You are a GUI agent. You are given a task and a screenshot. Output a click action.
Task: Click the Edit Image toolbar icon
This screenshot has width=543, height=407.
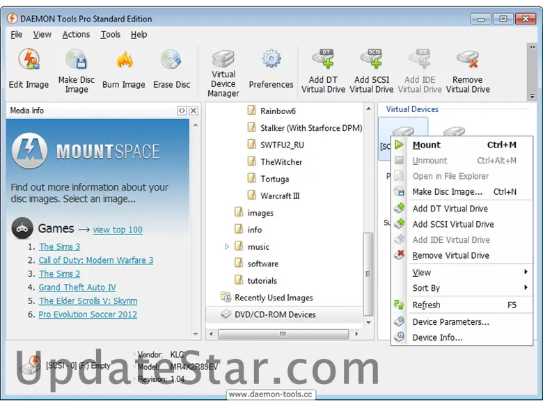click(x=29, y=60)
